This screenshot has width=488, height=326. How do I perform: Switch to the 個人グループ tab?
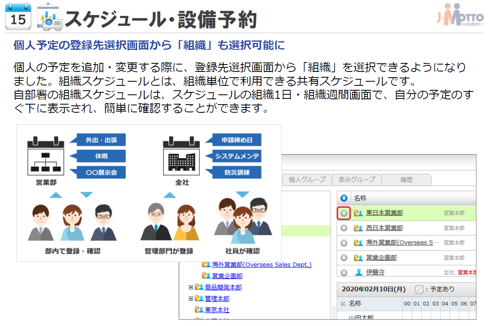tap(307, 179)
